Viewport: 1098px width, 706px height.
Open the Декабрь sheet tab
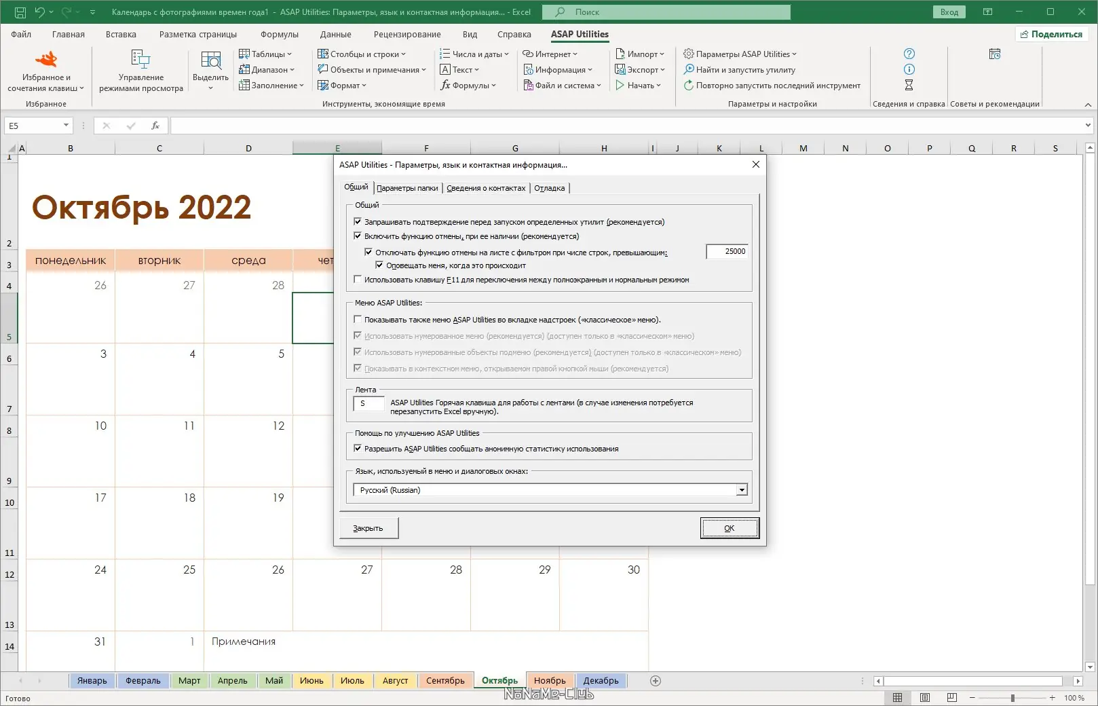(601, 681)
